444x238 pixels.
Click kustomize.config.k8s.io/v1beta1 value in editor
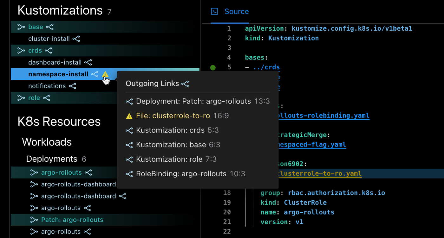pos(352,28)
